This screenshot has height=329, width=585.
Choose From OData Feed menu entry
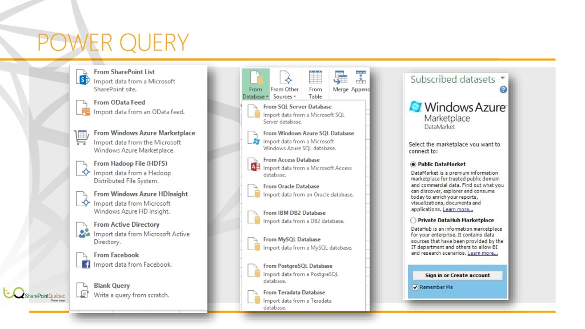(138, 107)
